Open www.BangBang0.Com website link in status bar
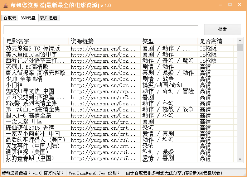 tap(87, 173)
